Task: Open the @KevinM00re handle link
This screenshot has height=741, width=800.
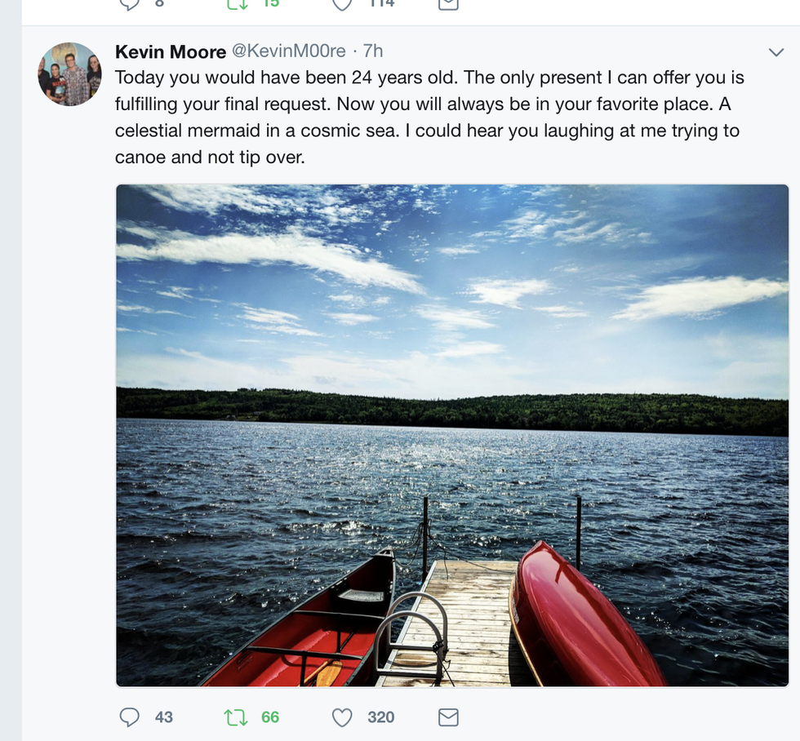Action: pos(289,51)
